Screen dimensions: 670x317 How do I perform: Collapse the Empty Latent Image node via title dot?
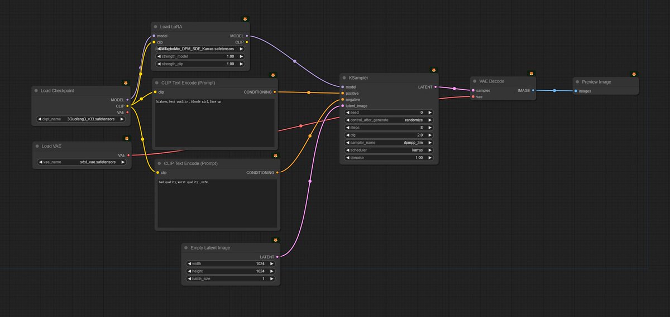[186, 247]
